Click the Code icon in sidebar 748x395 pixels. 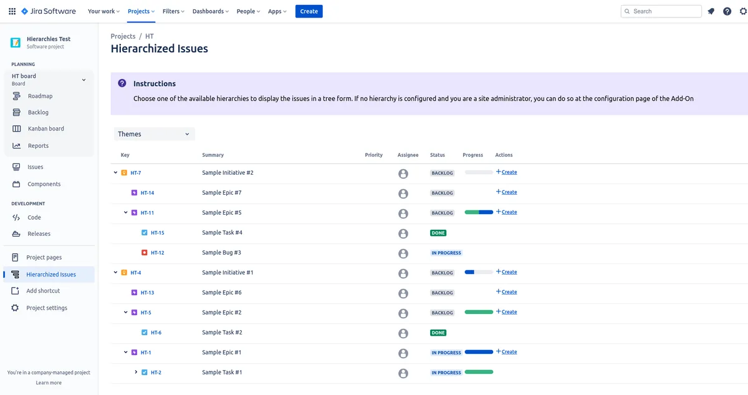[16, 217]
